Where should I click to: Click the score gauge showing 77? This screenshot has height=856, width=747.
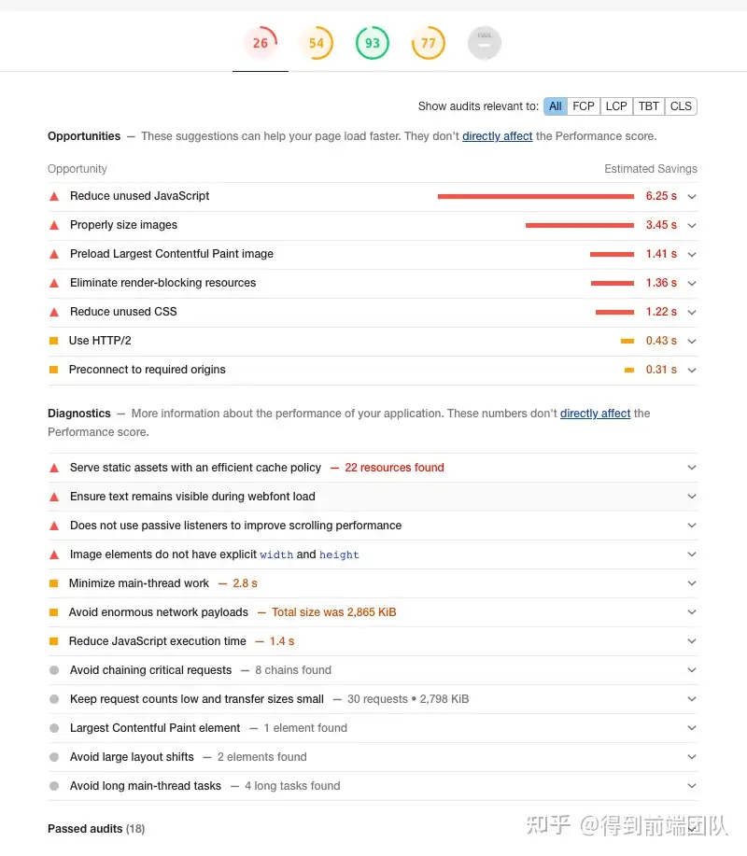click(x=429, y=43)
